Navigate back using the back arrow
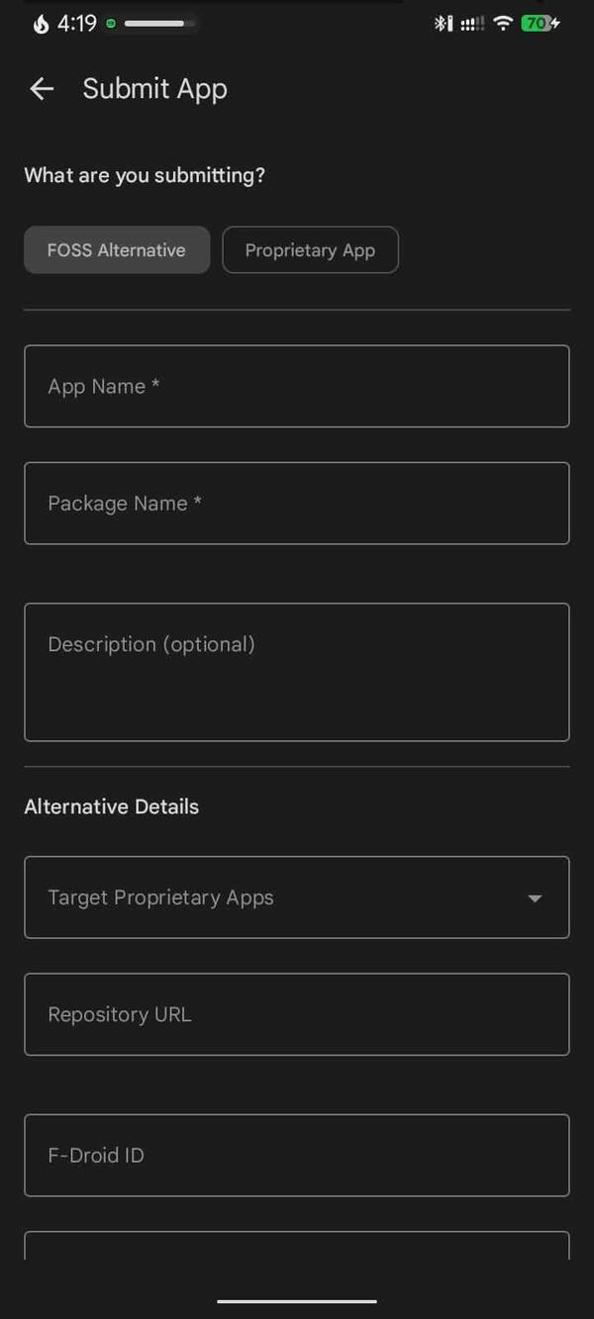Image resolution: width=594 pixels, height=1319 pixels. pyautogui.click(x=42, y=89)
